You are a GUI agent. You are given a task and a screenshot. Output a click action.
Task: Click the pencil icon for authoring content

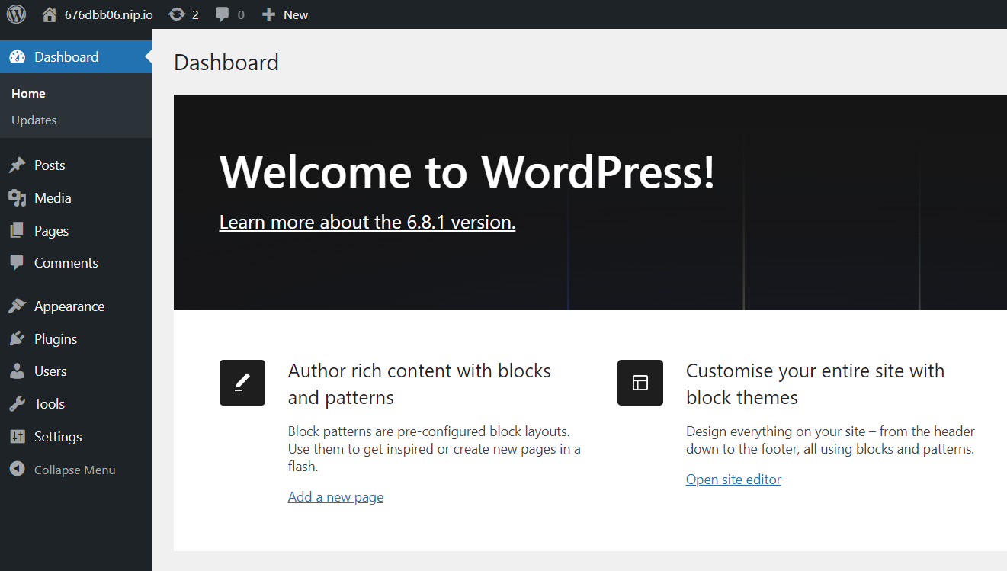tap(242, 383)
